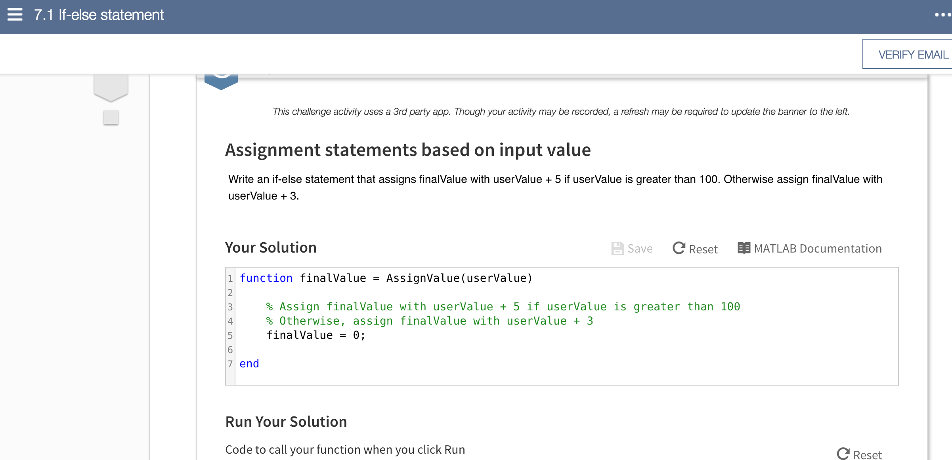Select the green comment on line 3
The width and height of the screenshot is (952, 460).
pyautogui.click(x=503, y=306)
